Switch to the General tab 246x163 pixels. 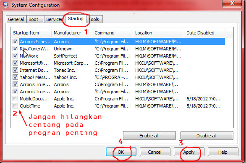(16, 19)
